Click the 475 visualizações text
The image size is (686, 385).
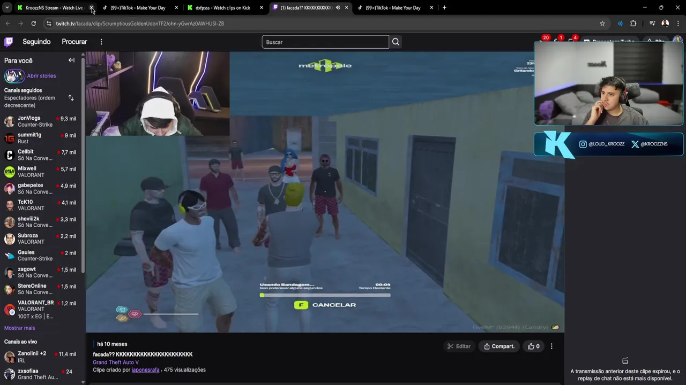click(x=185, y=369)
